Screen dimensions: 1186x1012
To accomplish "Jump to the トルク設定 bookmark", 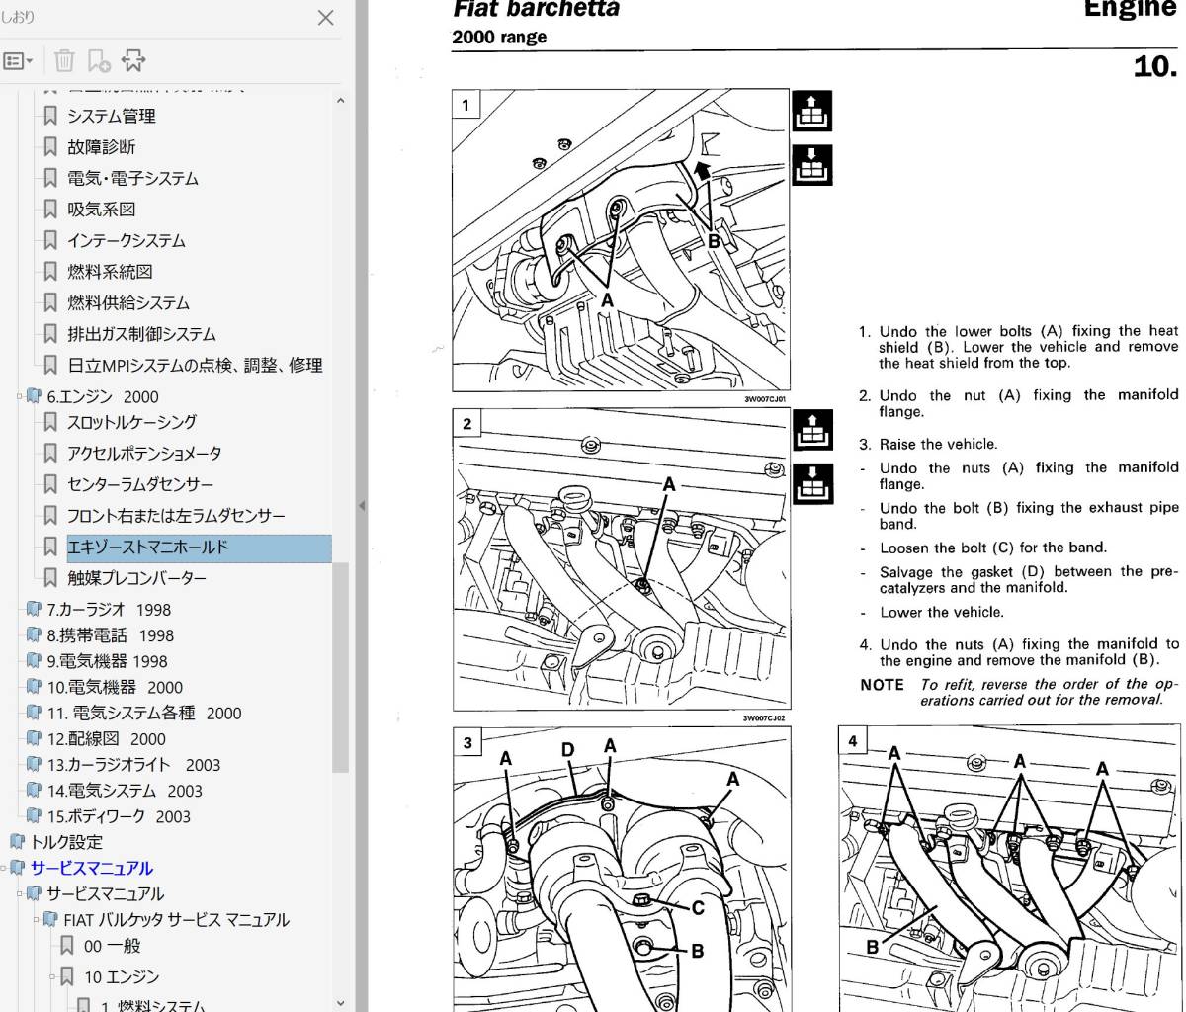I will pyautogui.click(x=66, y=842).
